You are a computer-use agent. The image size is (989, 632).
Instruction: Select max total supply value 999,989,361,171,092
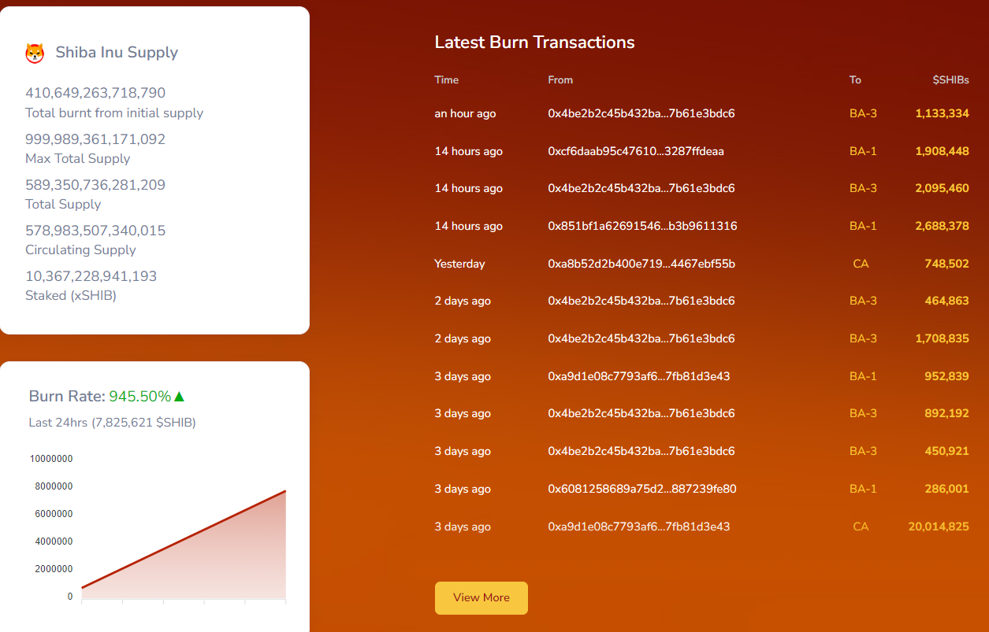95,139
